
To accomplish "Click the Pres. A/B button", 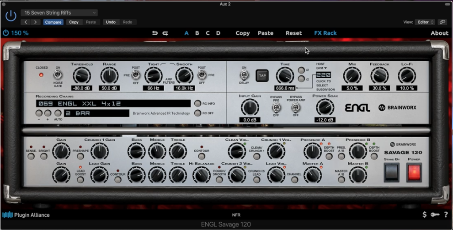I will [341, 156].
